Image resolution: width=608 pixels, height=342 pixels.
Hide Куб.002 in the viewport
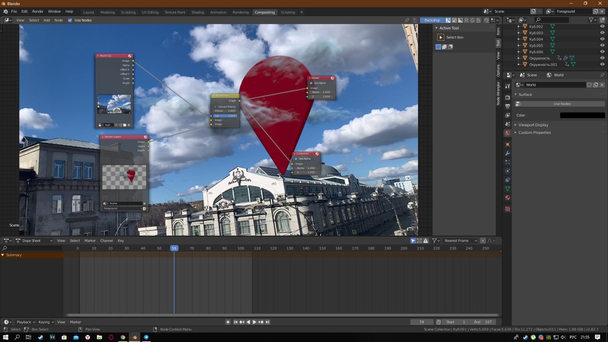(602, 27)
